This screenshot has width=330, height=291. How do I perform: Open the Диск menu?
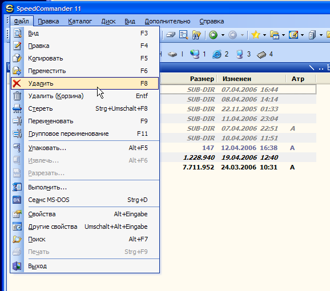pyautogui.click(x=108, y=21)
